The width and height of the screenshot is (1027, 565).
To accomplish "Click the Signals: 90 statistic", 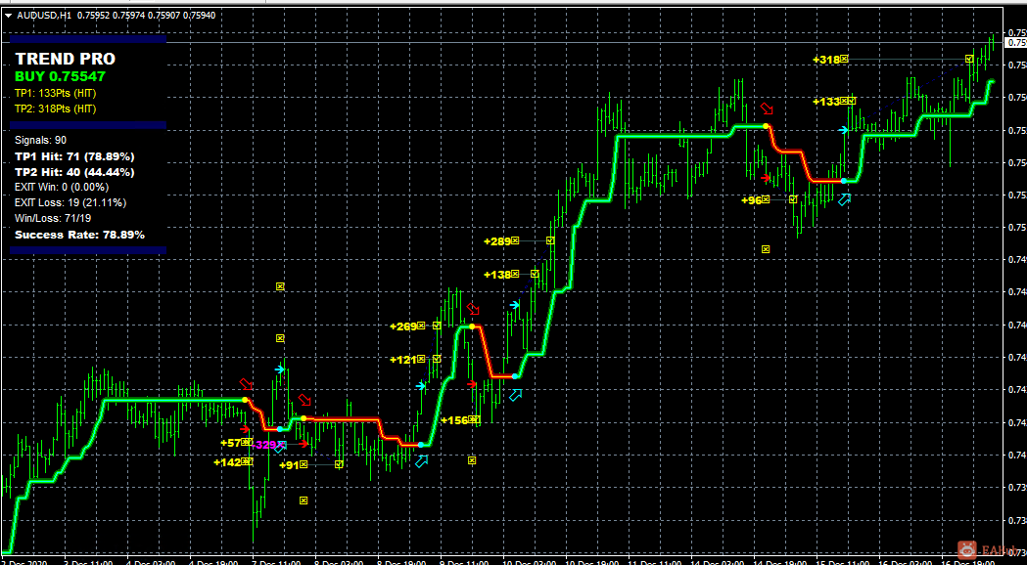I will coord(40,140).
